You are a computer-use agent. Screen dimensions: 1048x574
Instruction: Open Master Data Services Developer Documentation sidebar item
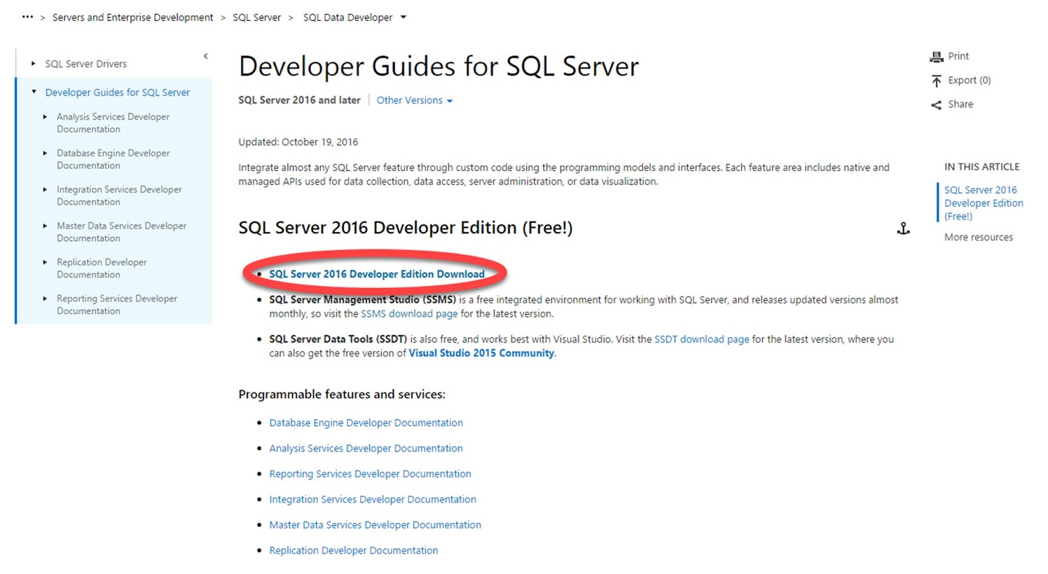coord(121,232)
